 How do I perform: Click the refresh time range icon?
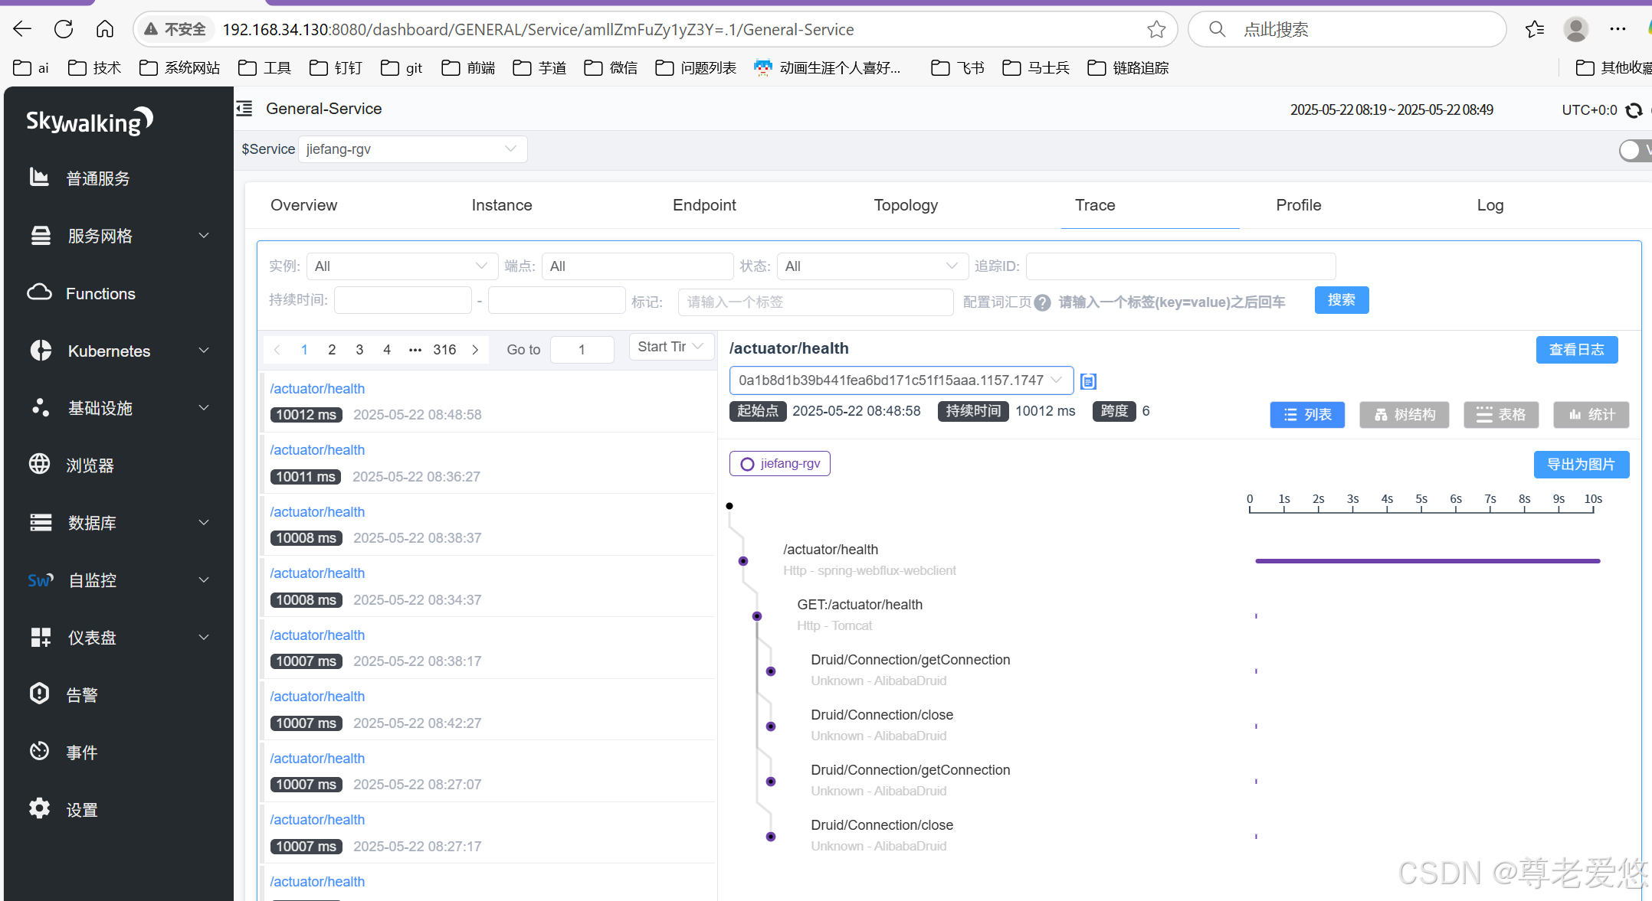click(1634, 110)
